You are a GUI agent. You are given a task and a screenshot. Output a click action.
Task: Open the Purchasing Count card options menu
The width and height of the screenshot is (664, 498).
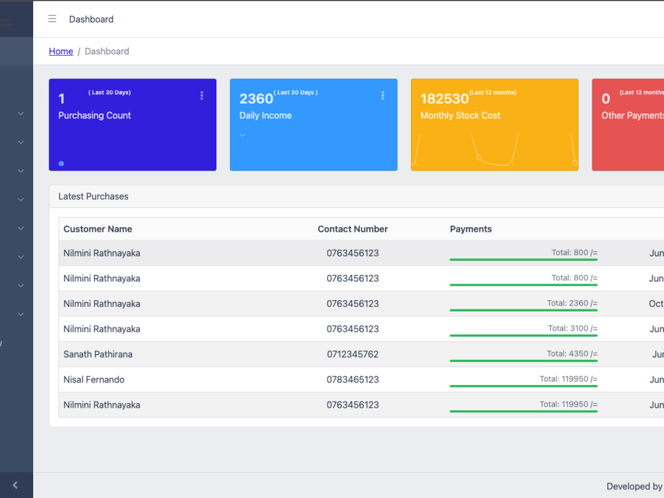tap(202, 96)
